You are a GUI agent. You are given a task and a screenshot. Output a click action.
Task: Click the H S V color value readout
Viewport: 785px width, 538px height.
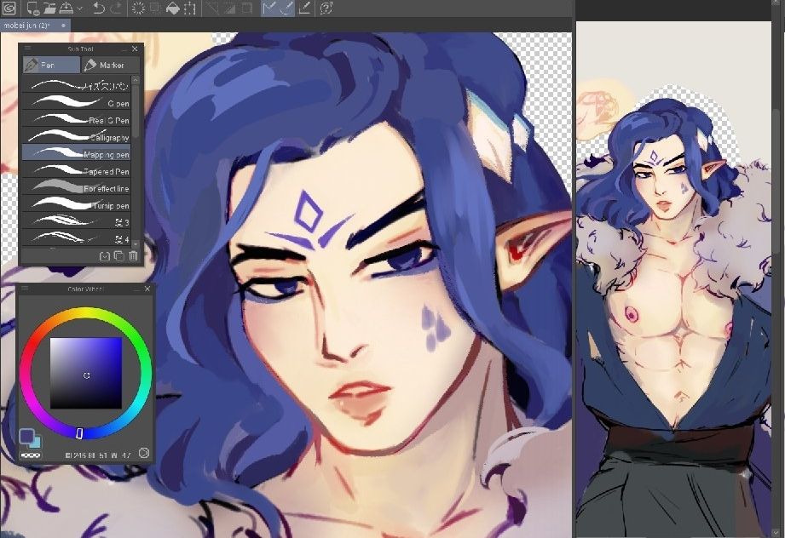coord(99,455)
